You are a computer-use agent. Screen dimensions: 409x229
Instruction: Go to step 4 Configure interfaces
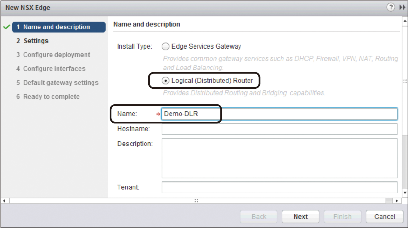coord(51,69)
